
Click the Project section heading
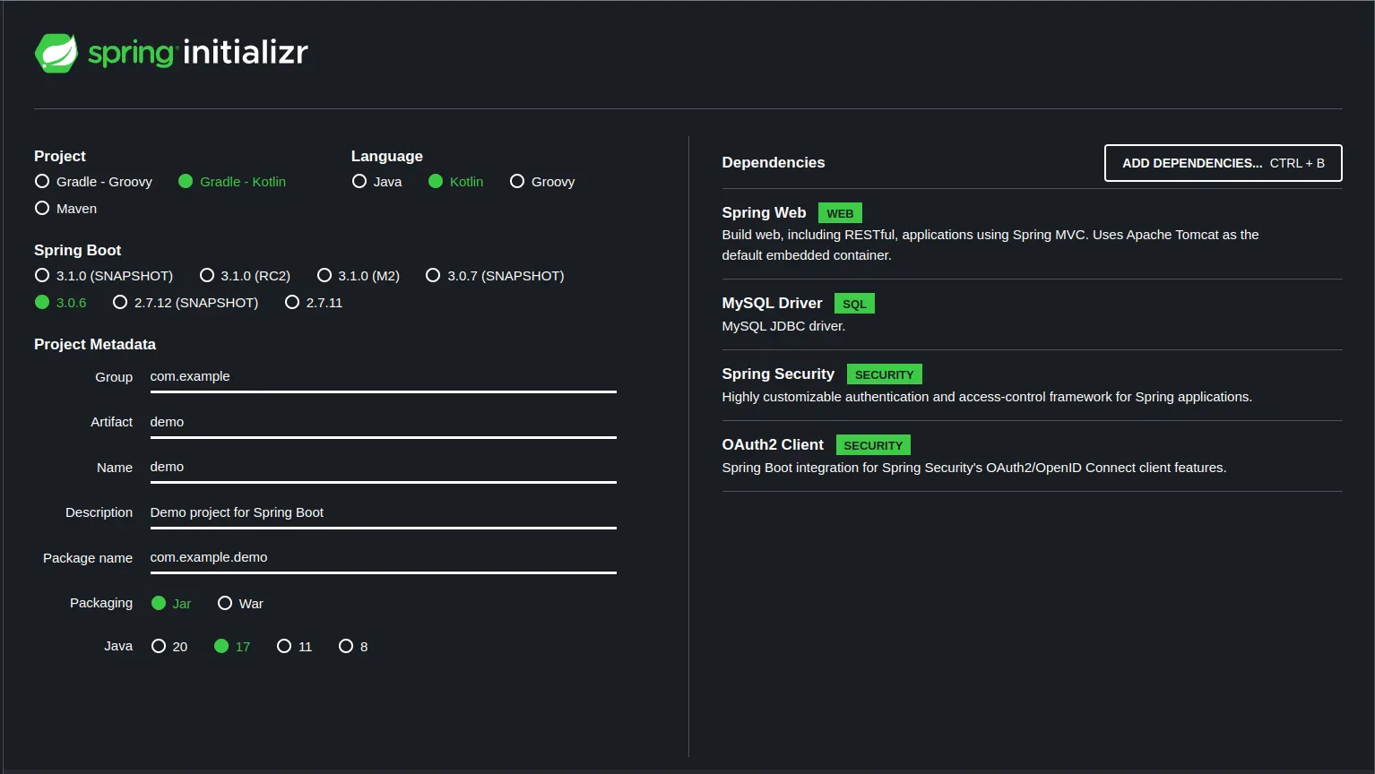pos(60,156)
